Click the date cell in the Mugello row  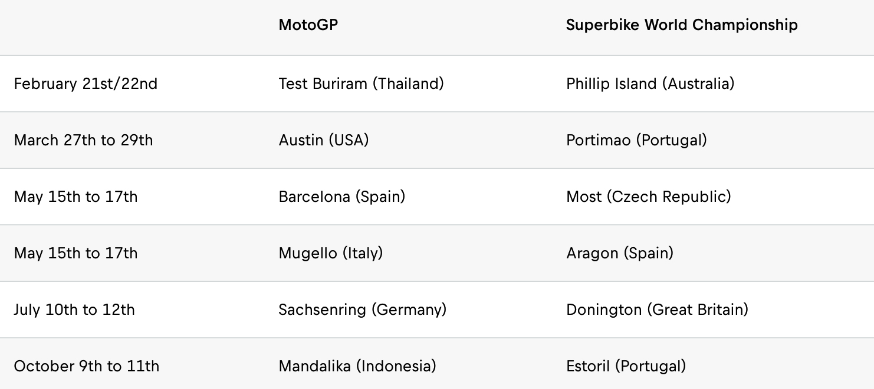point(75,253)
